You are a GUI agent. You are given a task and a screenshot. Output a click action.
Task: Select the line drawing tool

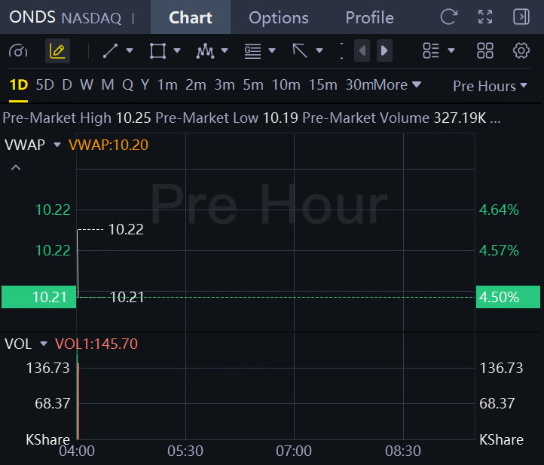click(x=110, y=51)
